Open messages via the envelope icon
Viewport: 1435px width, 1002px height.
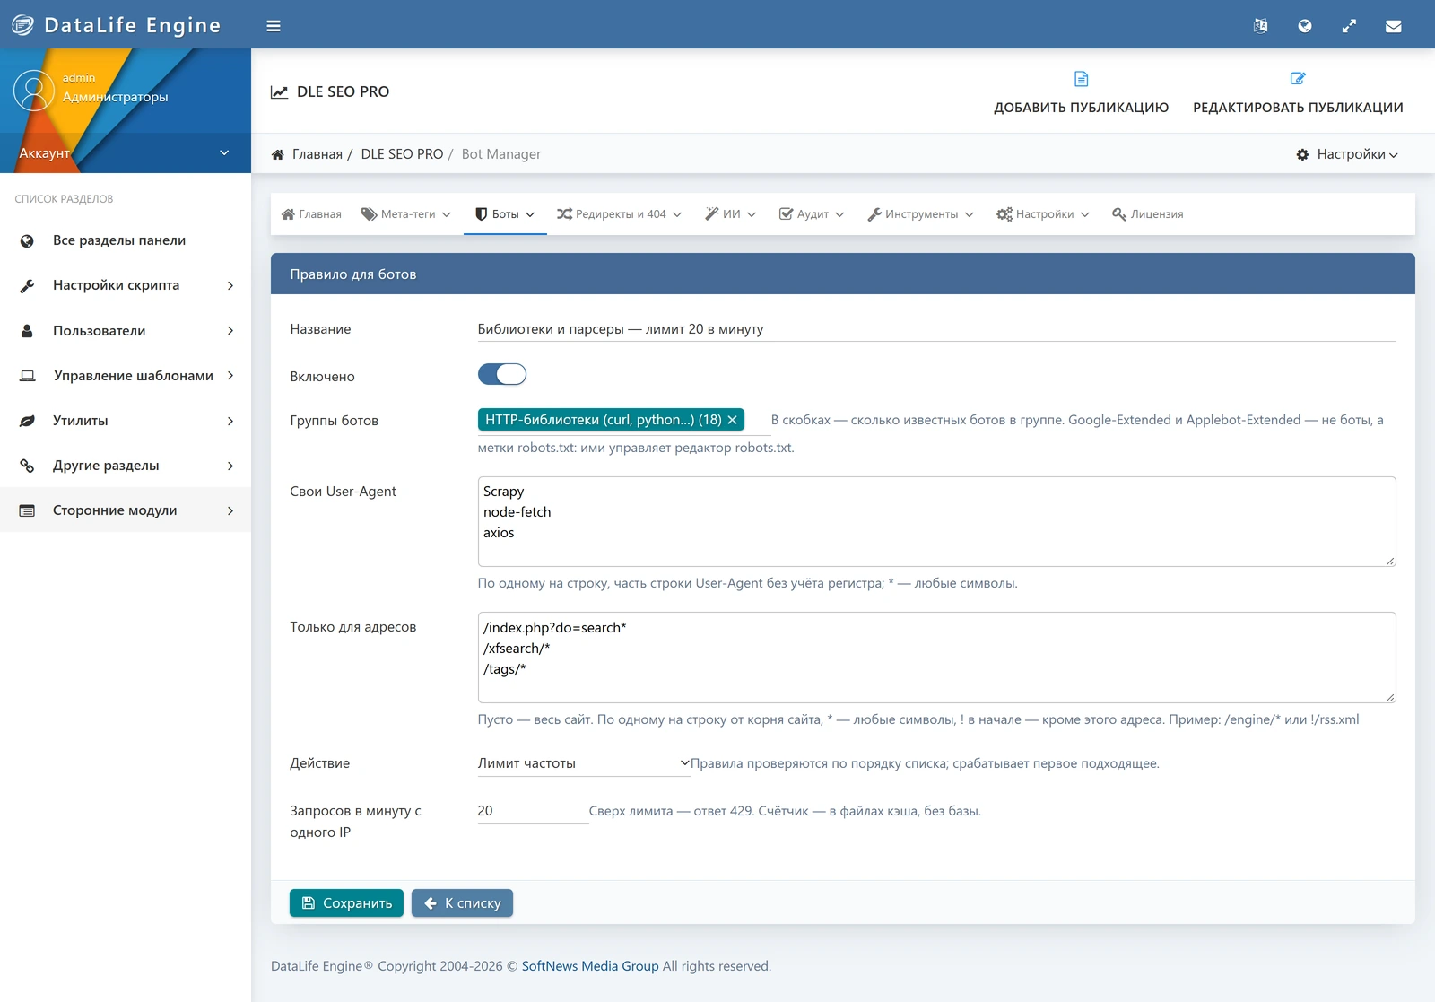[1393, 26]
